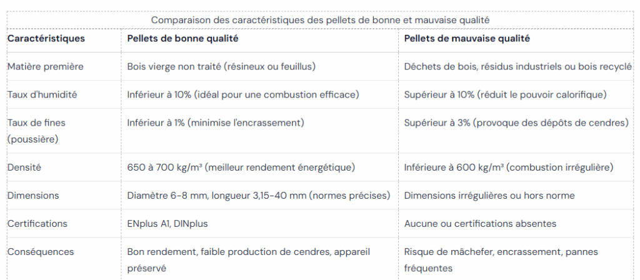Click the "Pellets de bonne qualité" header
640x280 pixels.
[x=182, y=39]
